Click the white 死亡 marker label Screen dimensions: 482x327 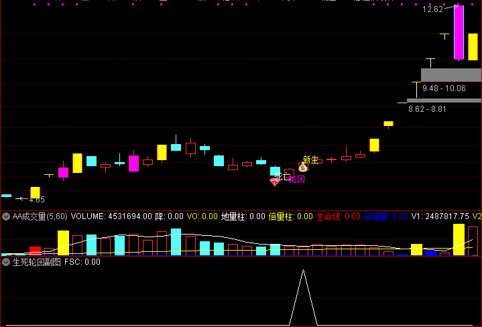tap(282, 177)
